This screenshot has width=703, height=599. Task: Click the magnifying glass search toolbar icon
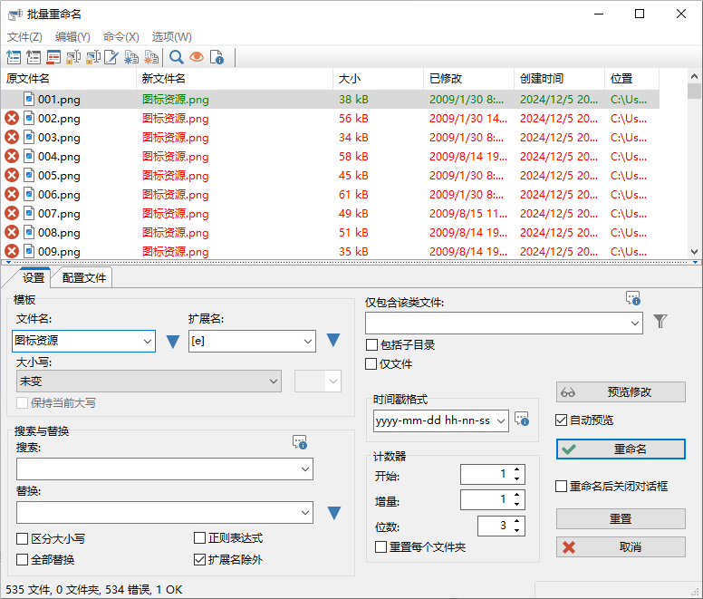click(176, 57)
